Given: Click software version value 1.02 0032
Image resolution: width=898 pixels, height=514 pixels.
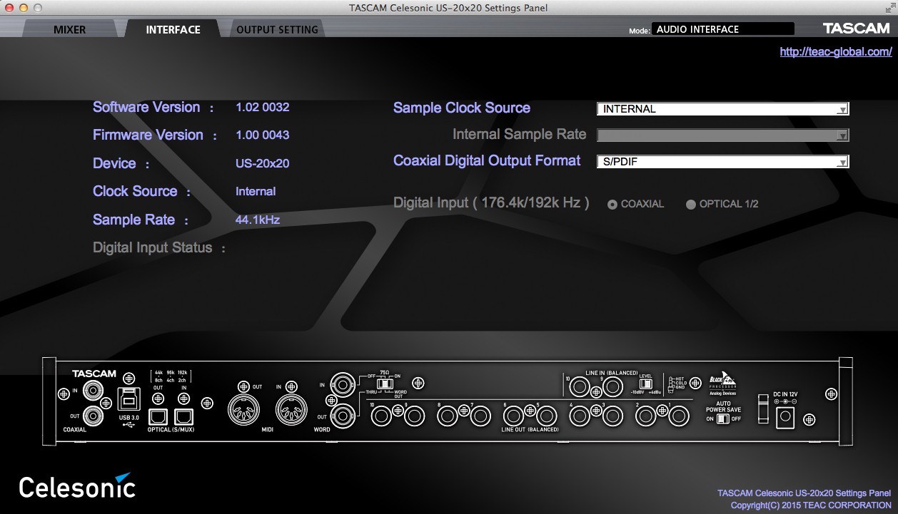Looking at the screenshot, I should pos(262,107).
